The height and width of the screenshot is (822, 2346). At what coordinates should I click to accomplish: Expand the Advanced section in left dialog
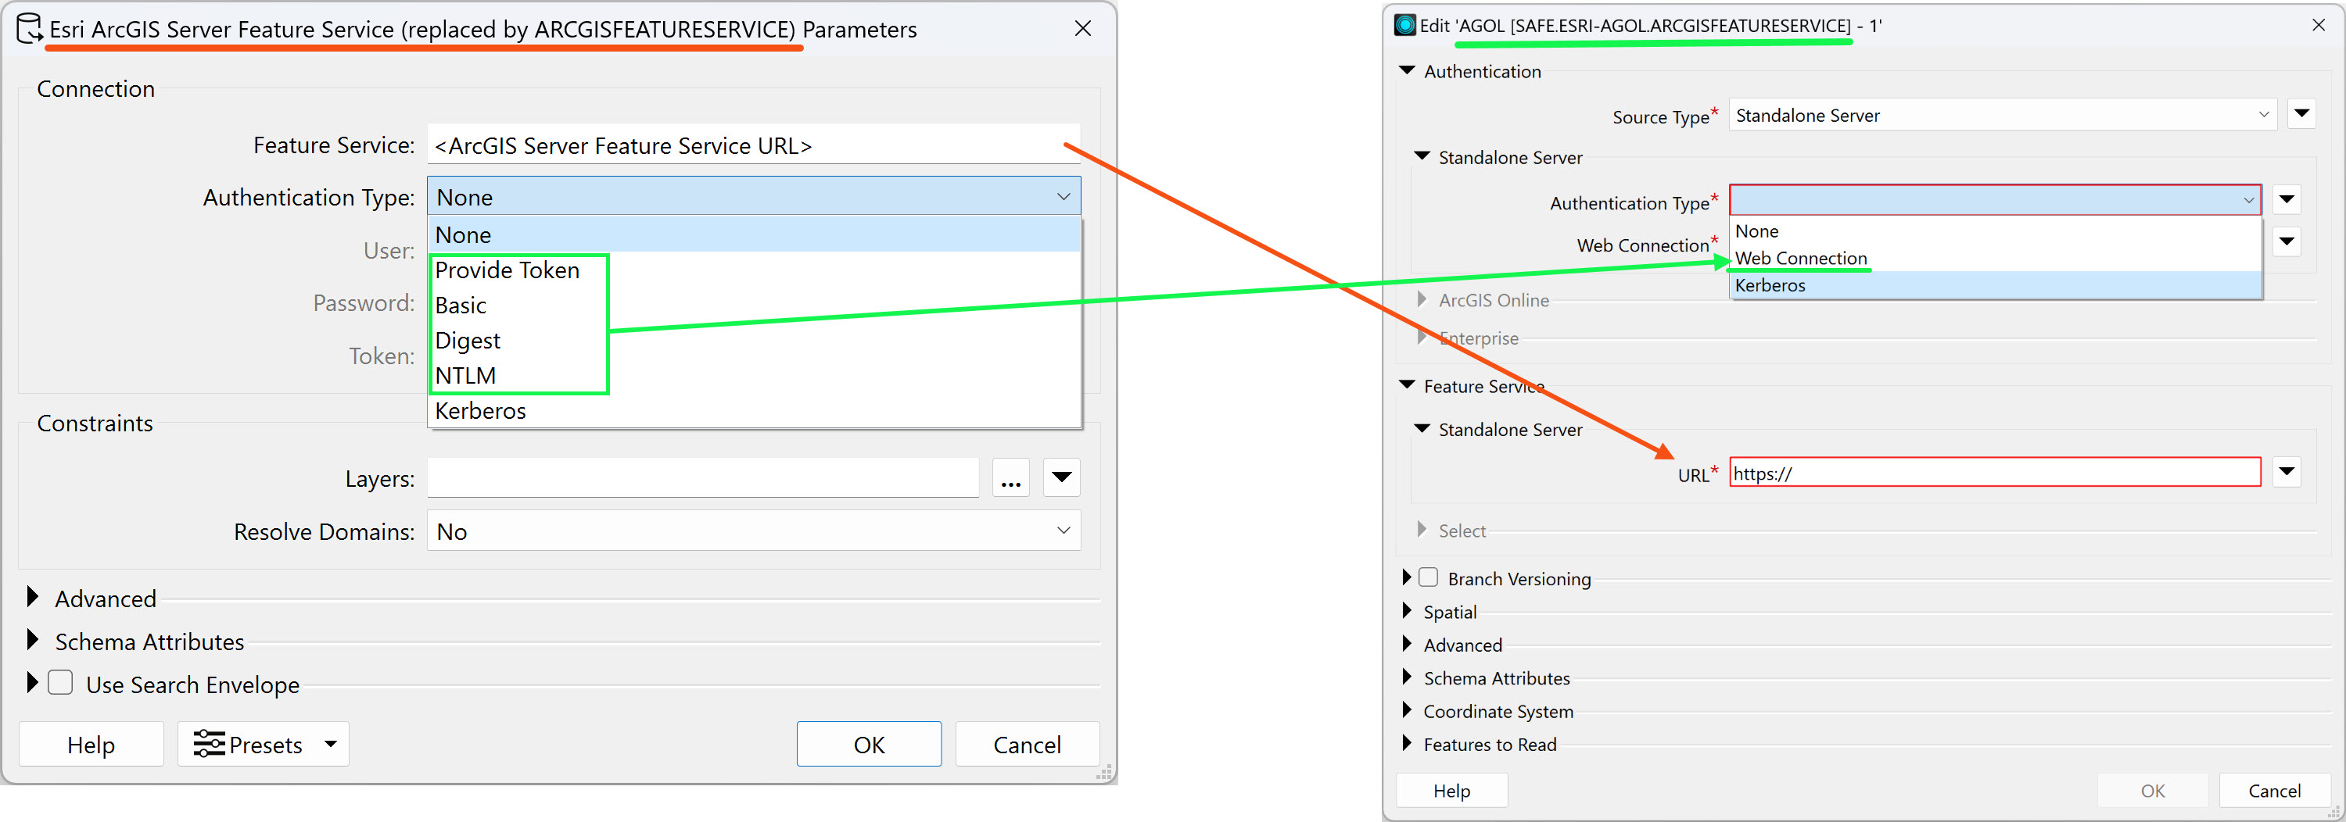pos(33,597)
